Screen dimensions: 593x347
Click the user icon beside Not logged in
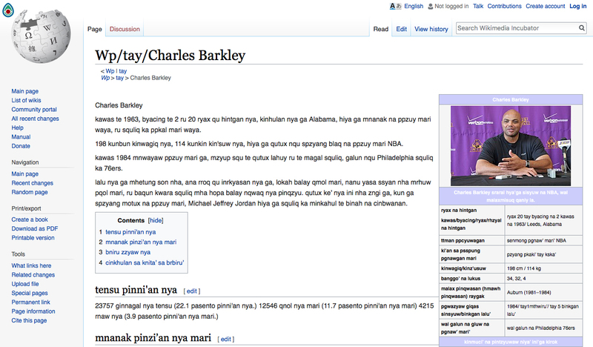coord(431,7)
